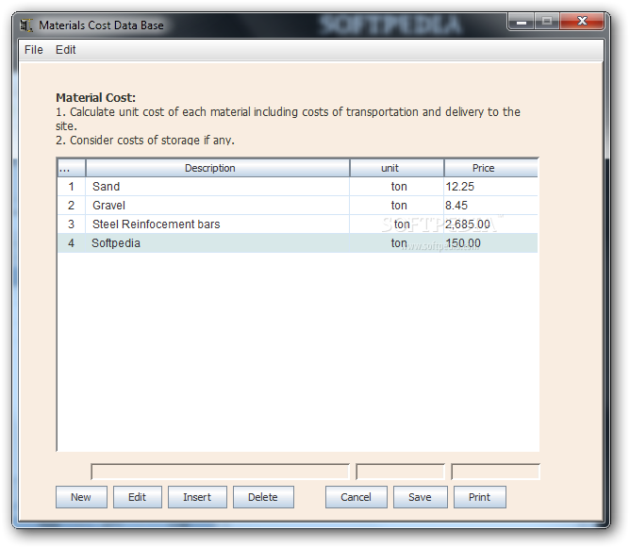Click the ton unit cell for Gravel
Viewport: 630px width, 548px height.
(x=397, y=206)
